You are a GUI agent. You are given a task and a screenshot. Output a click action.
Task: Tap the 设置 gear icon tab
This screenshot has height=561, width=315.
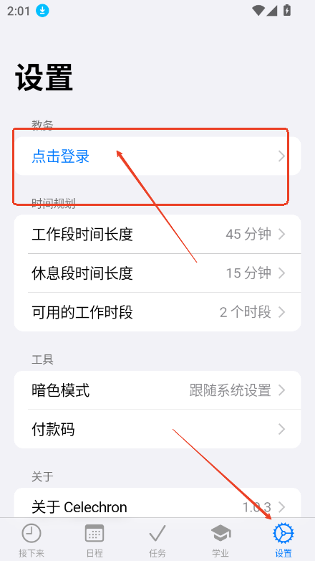point(283,540)
